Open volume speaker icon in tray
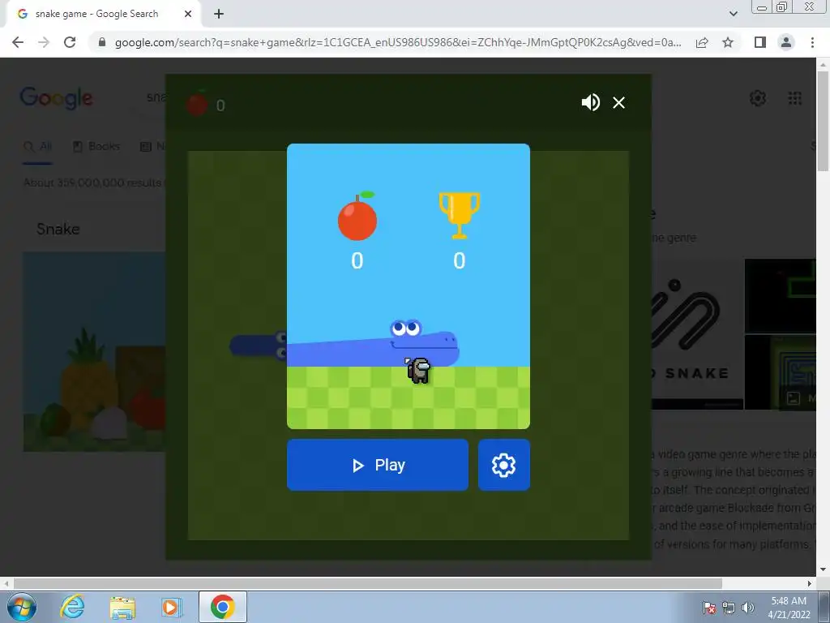Viewport: 830px width, 623px height. [x=747, y=608]
